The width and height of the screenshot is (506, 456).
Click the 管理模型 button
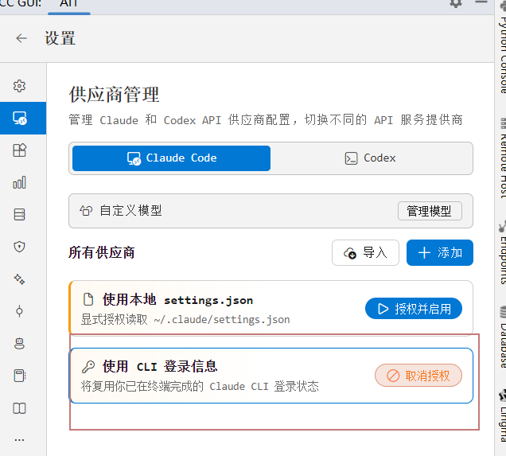(430, 211)
